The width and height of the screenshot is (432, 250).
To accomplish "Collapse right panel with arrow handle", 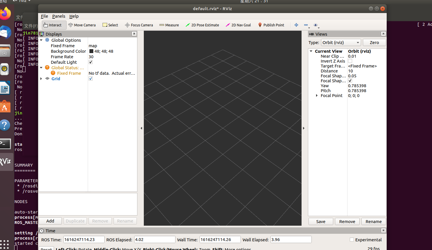I will [x=304, y=128].
